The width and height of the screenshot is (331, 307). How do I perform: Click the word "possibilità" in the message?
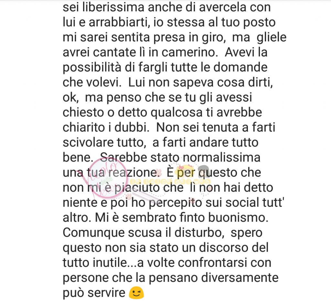point(92,68)
